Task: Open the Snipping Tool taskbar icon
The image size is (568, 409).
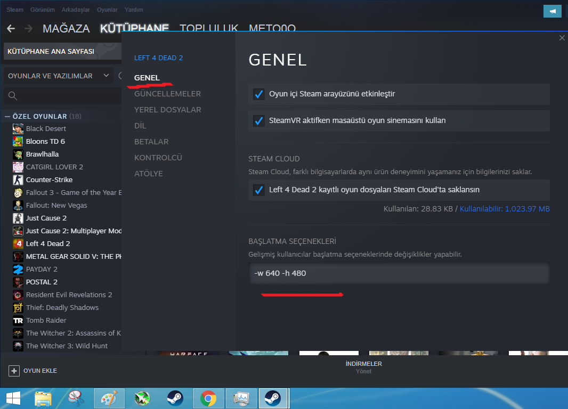Action: click(x=76, y=398)
